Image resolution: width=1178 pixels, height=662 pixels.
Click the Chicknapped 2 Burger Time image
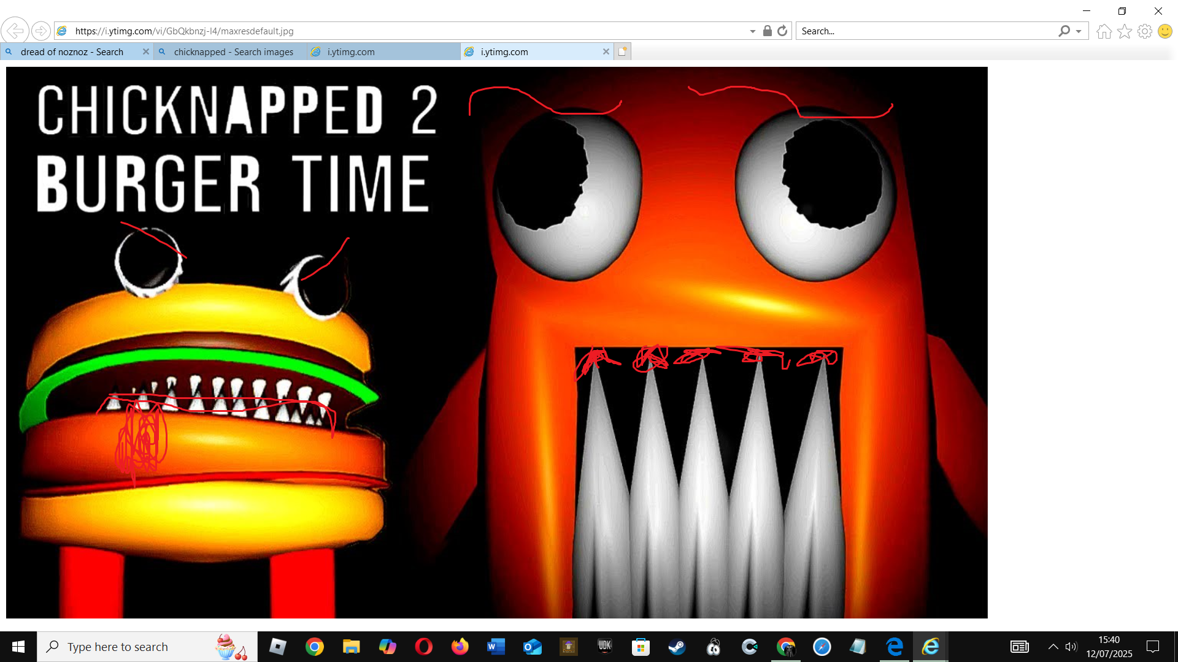pyautogui.click(x=497, y=343)
